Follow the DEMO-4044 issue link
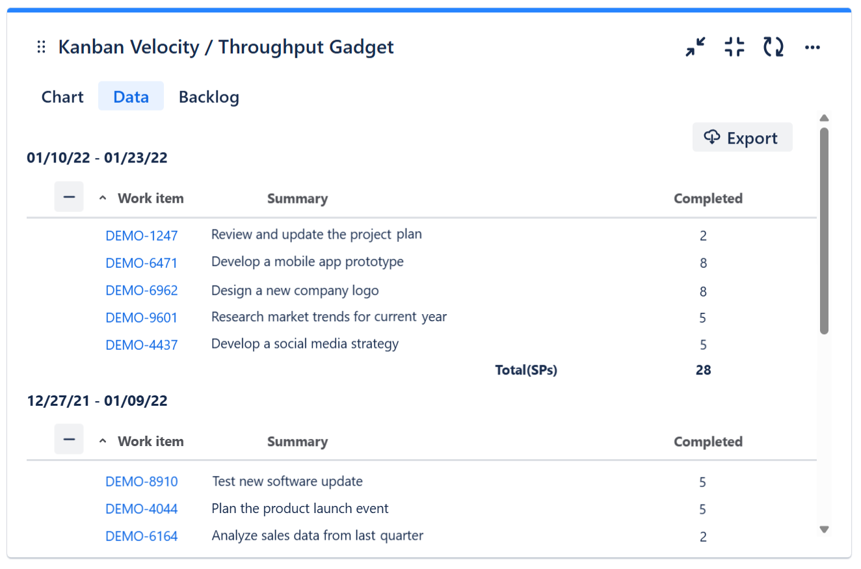The width and height of the screenshot is (861, 569). (142, 509)
